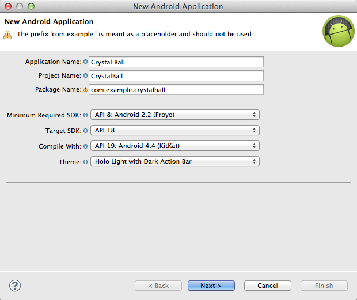
Task: Click the info icon beside Project Name
Action: click(86, 76)
